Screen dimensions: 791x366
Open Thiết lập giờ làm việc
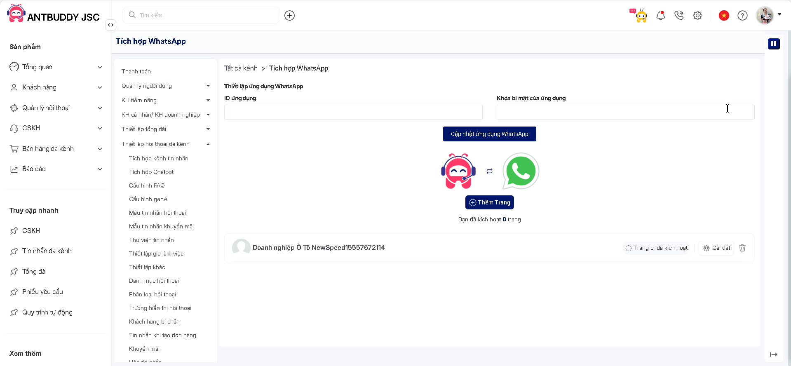point(156,253)
